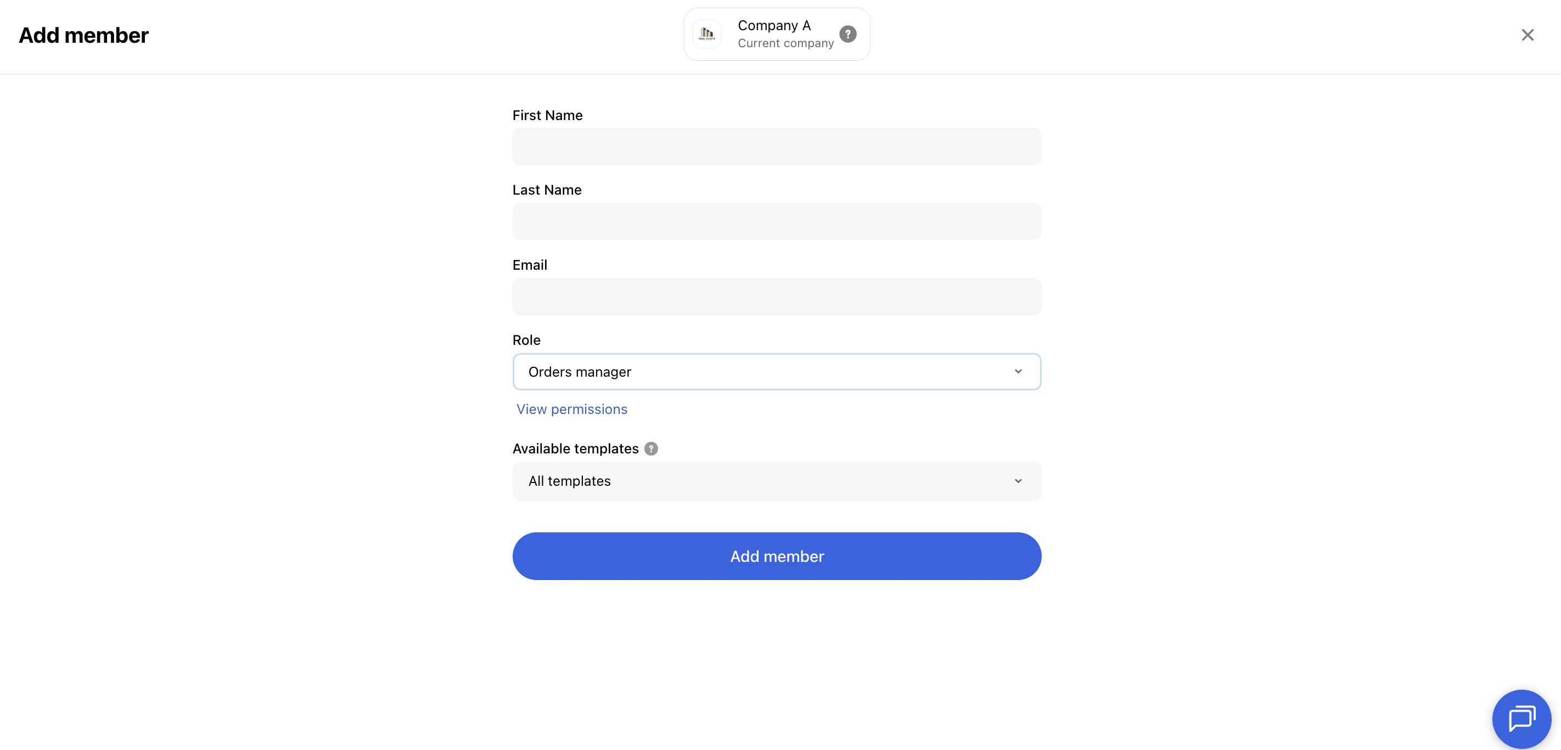The width and height of the screenshot is (1561, 750).
Task: Open the support chat bubble widget
Action: click(1521, 719)
